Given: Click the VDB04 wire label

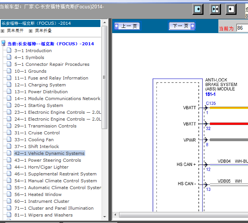Looking at the screenshot, I should [x=224, y=161].
